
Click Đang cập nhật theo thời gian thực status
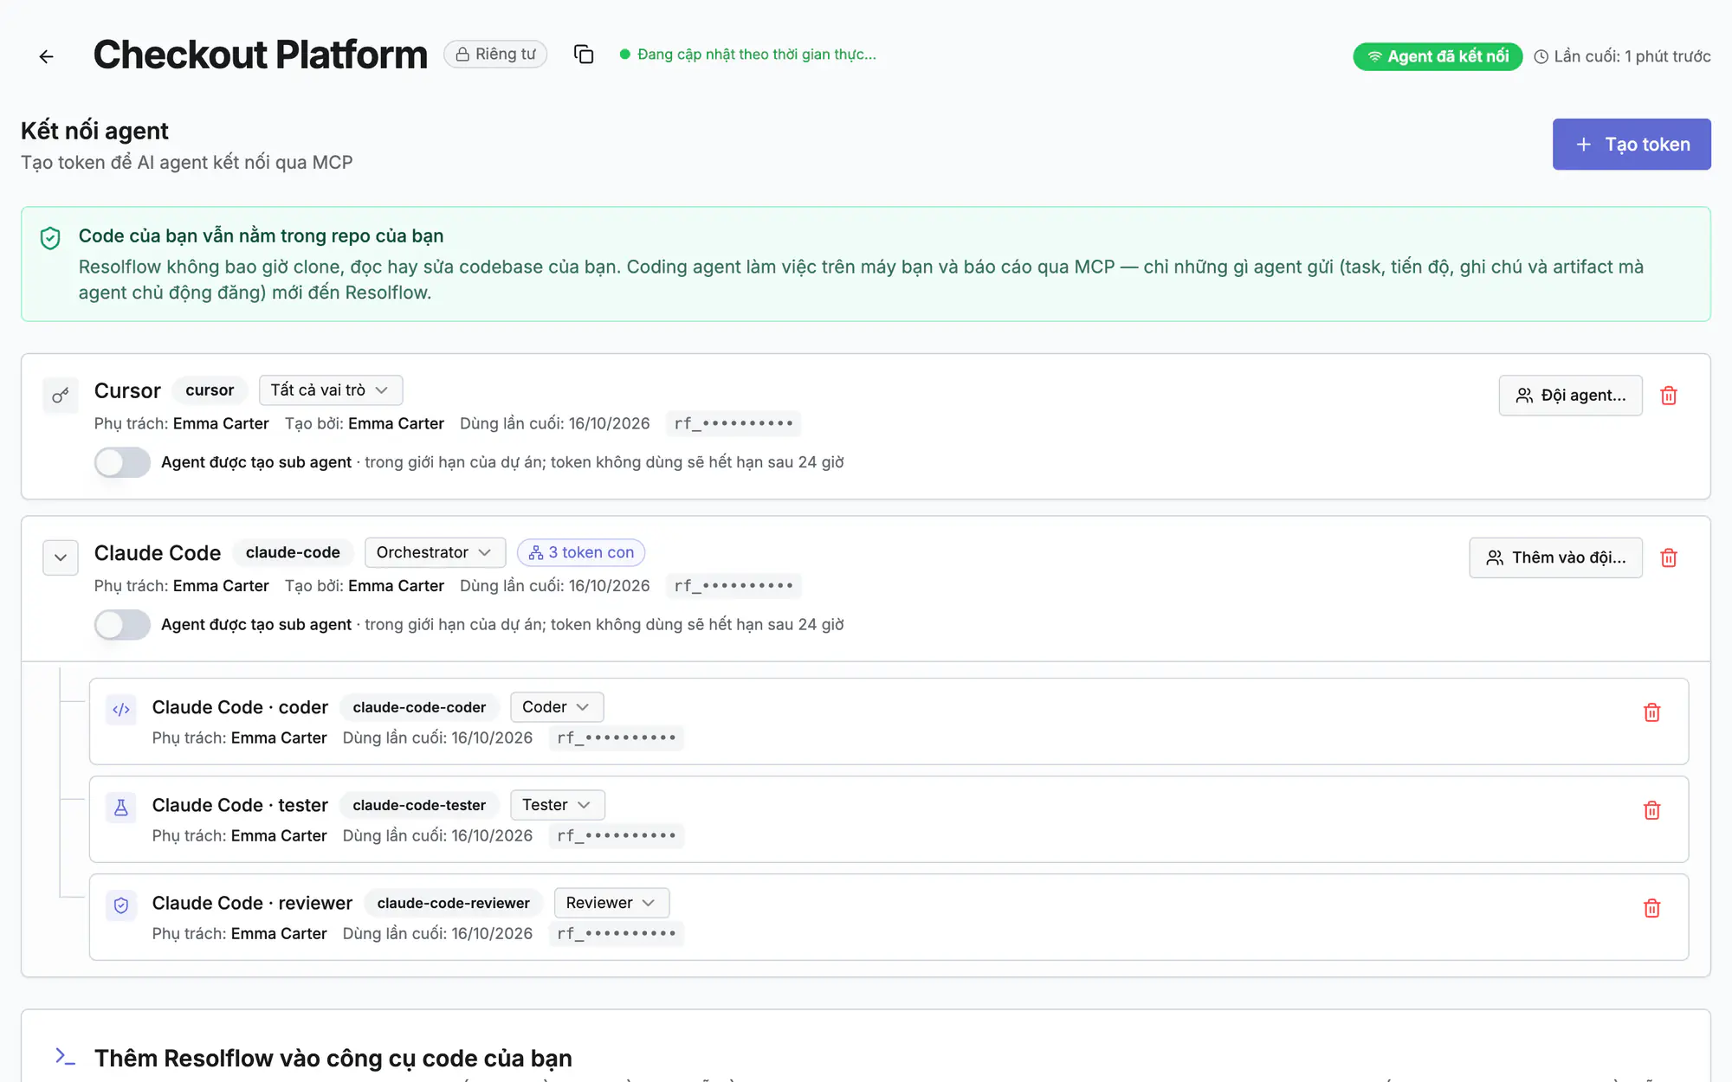pyautogui.click(x=748, y=55)
